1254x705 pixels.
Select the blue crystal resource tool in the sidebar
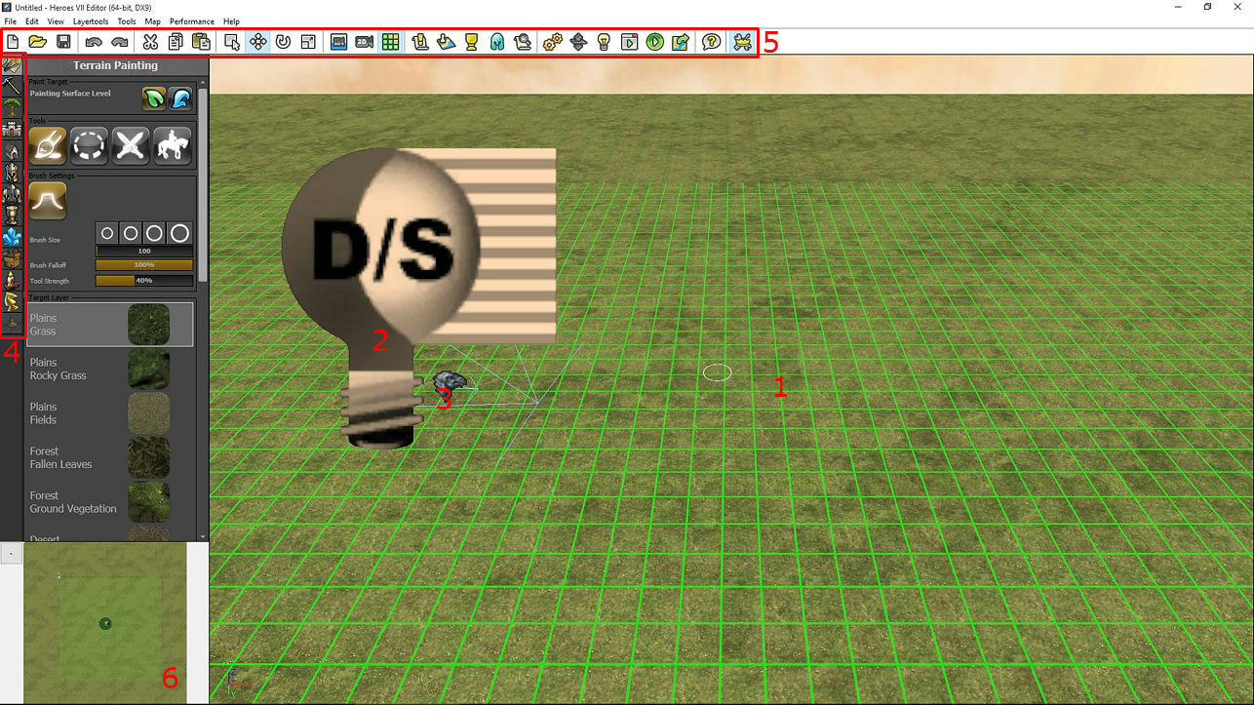coord(12,236)
